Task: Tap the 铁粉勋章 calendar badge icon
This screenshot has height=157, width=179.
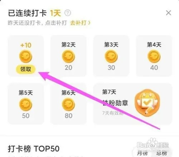Action: point(147,103)
